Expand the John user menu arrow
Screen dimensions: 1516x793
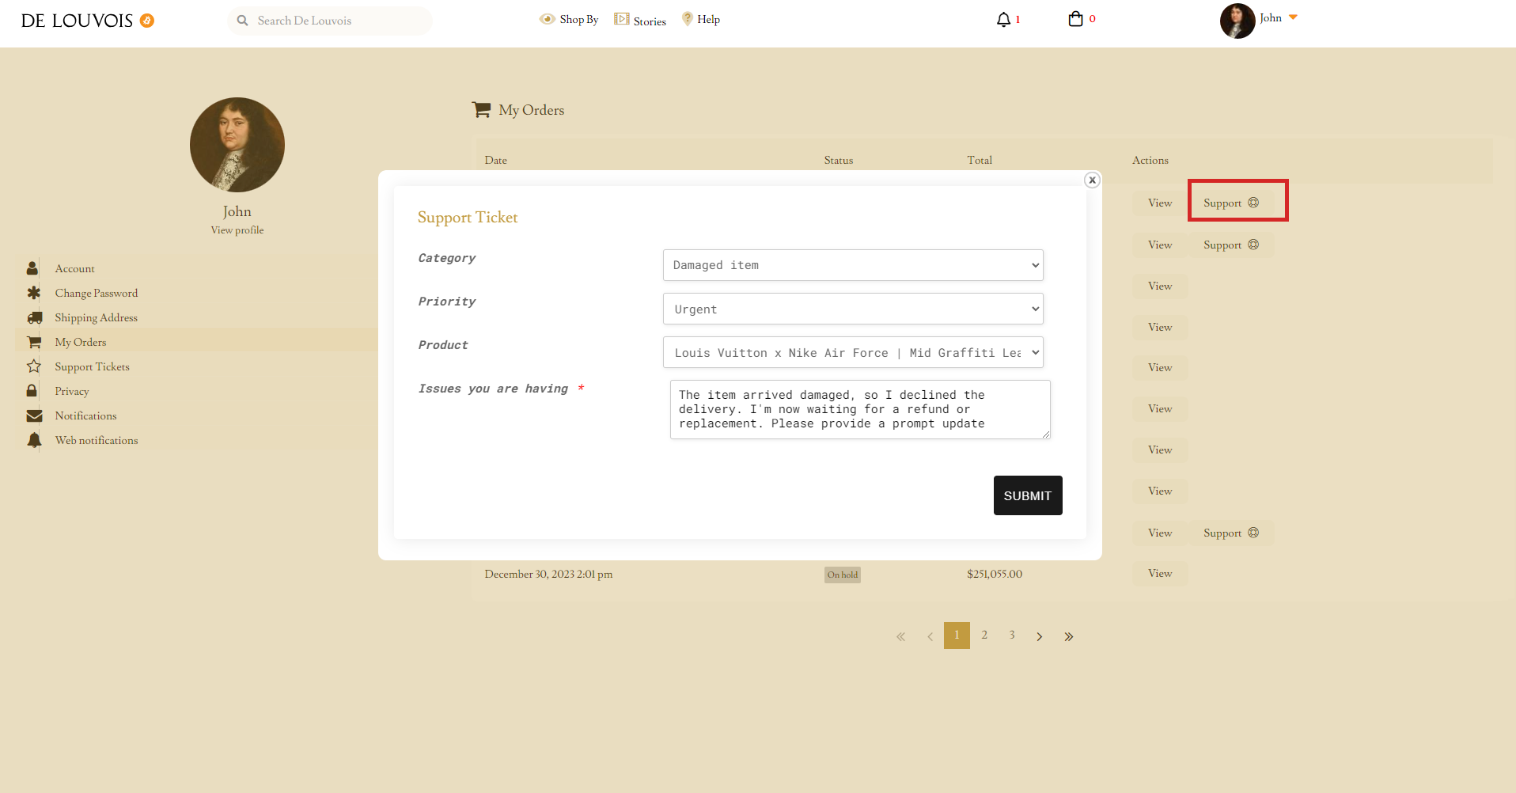1293,17
